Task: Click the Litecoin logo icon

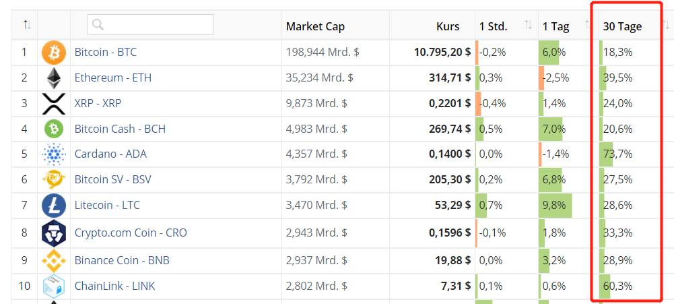Action: 54,206
